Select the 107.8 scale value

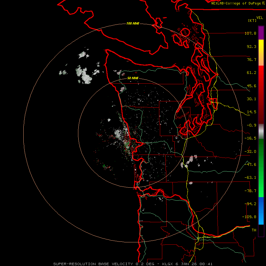250,33
